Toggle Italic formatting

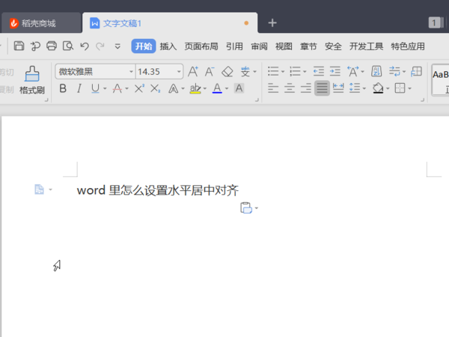pos(79,88)
